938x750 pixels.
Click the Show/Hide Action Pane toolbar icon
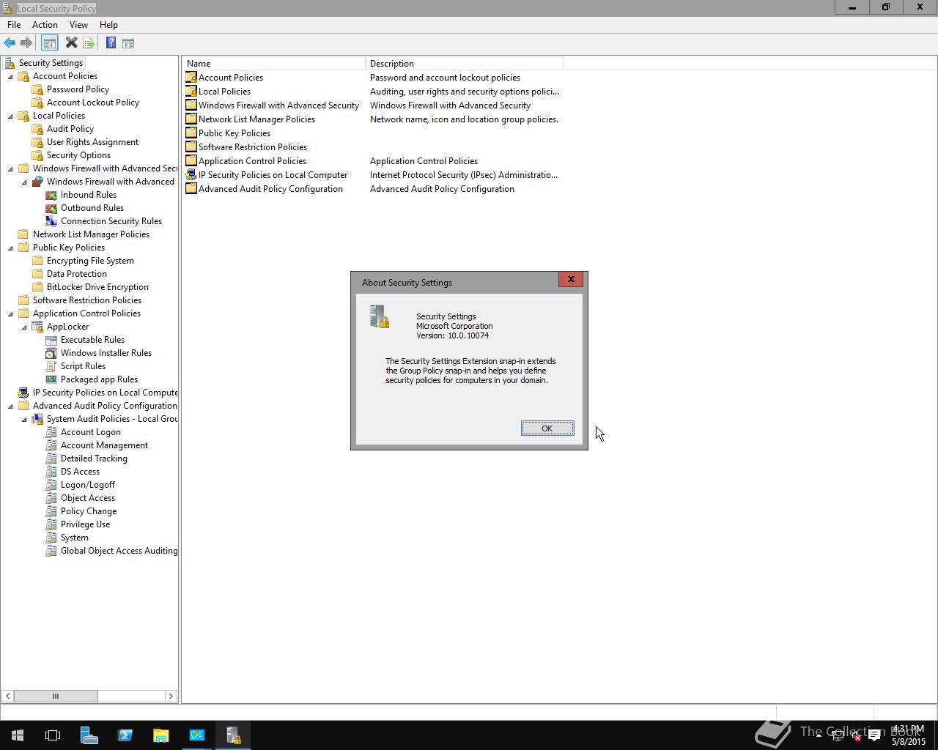tap(128, 43)
